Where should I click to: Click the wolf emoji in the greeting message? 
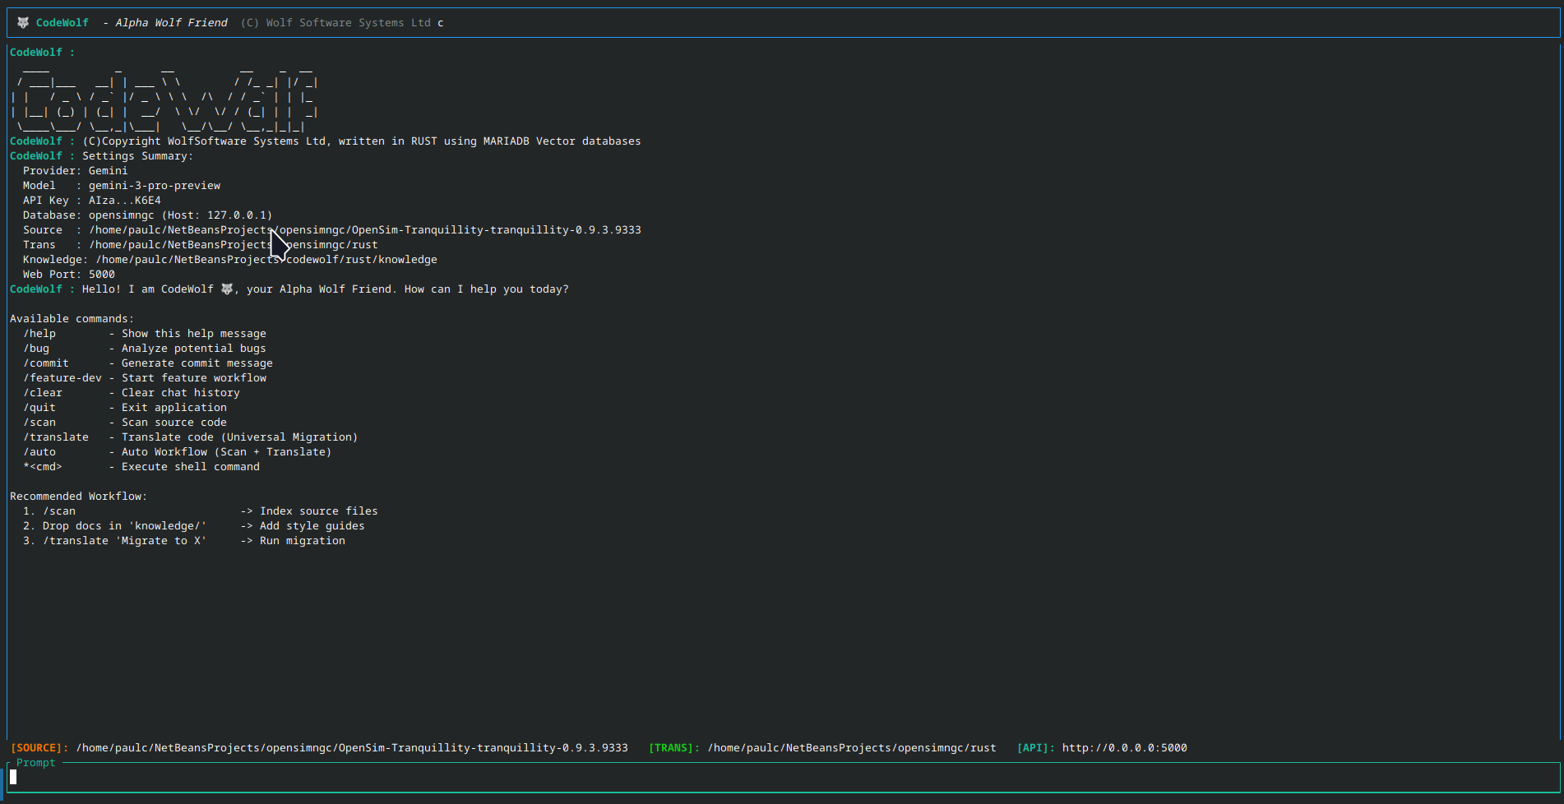coord(227,289)
